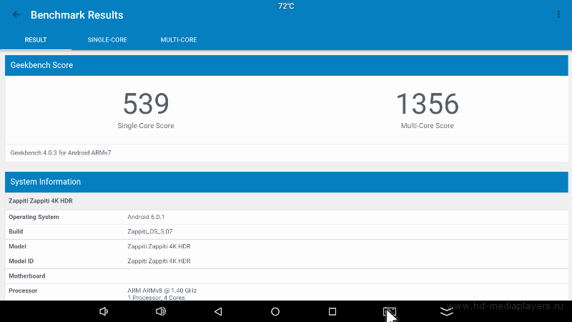The width and height of the screenshot is (572, 322).
Task: Hide navigation bar with chevron icon
Action: [446, 311]
